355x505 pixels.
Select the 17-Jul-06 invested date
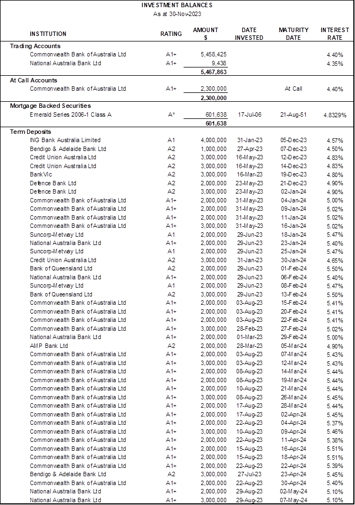[249, 114]
